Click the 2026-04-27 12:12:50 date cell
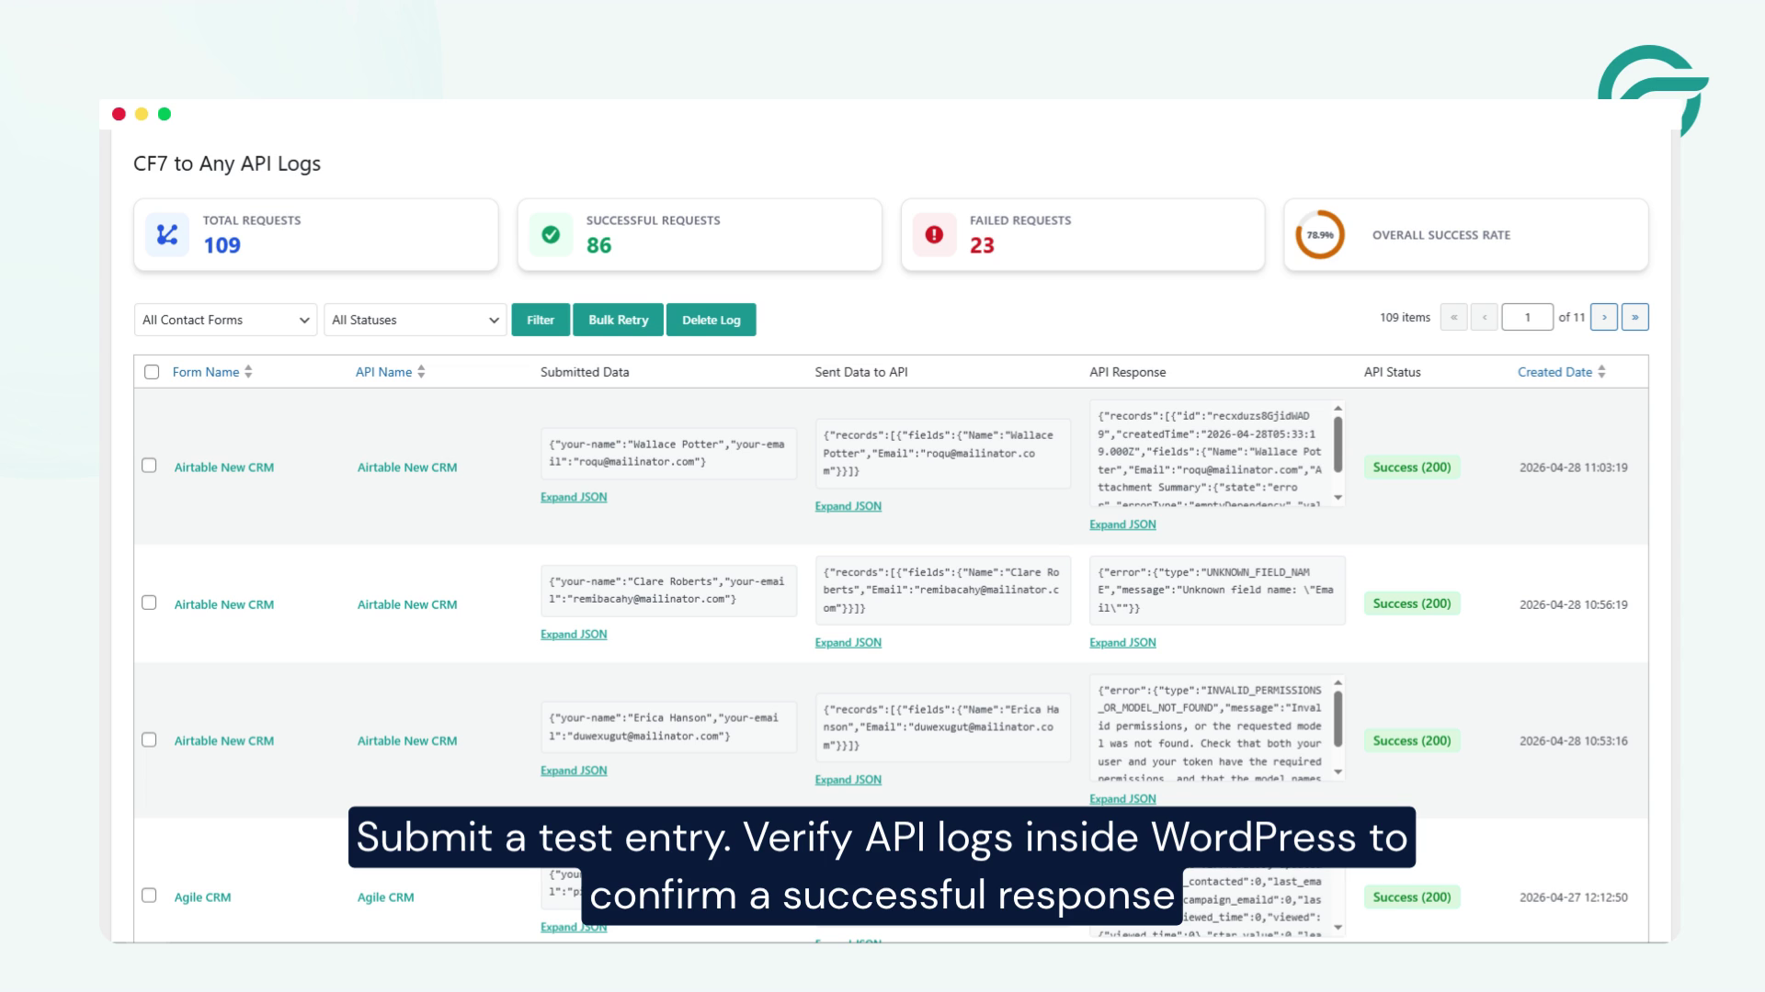1765x992 pixels. coord(1573,897)
